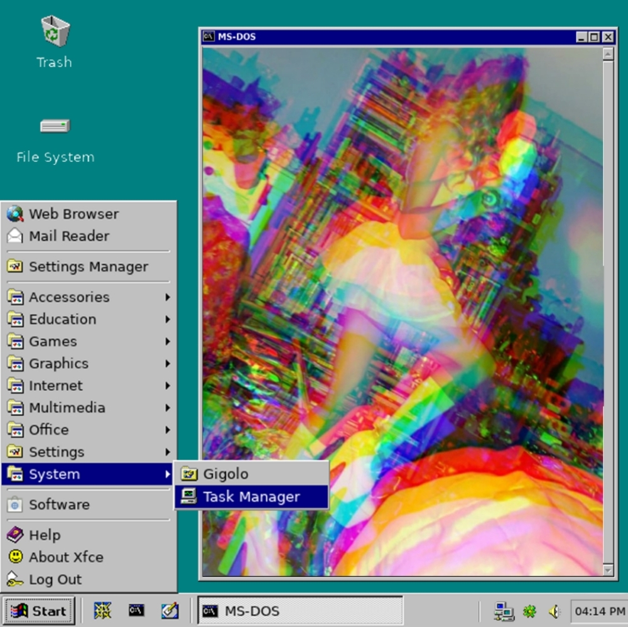This screenshot has height=627, width=628.
Task: Expand the Internet submenu arrow
Action: point(168,385)
